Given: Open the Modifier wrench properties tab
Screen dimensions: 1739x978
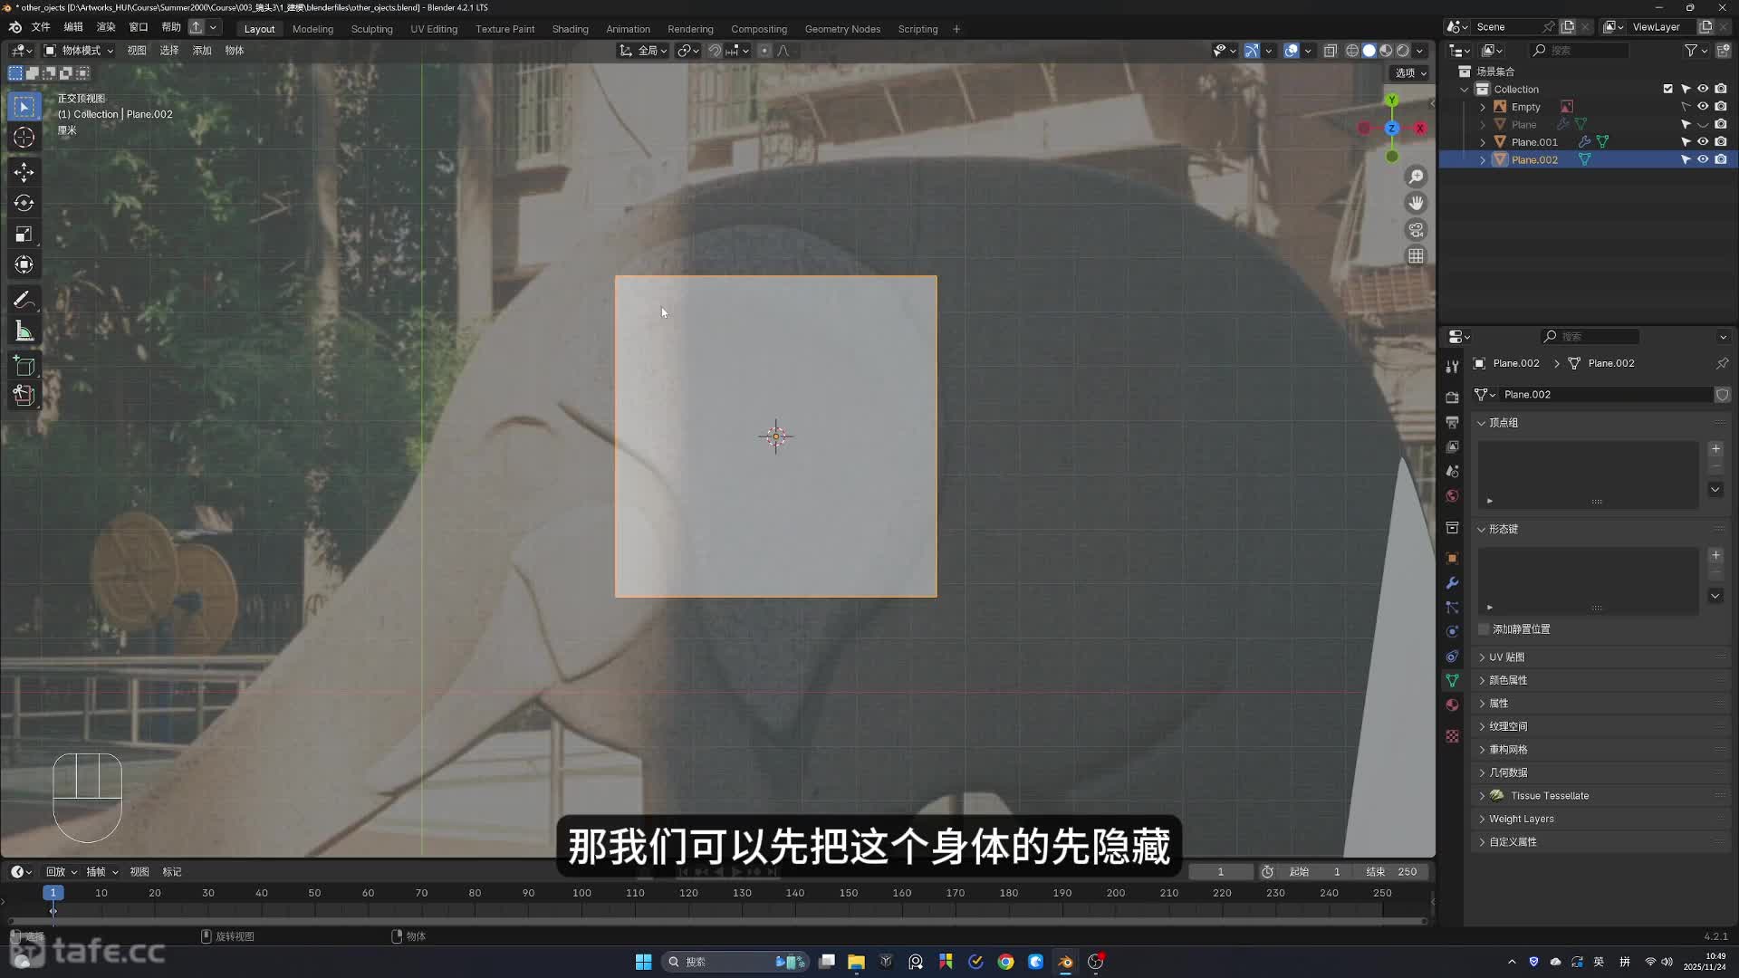Looking at the screenshot, I should tap(1452, 583).
